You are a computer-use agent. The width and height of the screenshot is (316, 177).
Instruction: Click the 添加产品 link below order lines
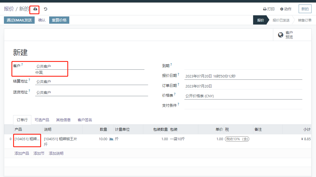click(22, 153)
